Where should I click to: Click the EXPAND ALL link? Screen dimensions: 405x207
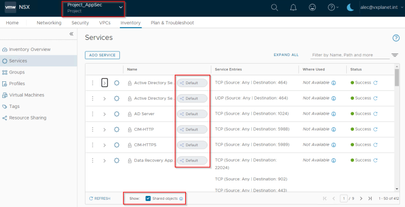point(286,55)
